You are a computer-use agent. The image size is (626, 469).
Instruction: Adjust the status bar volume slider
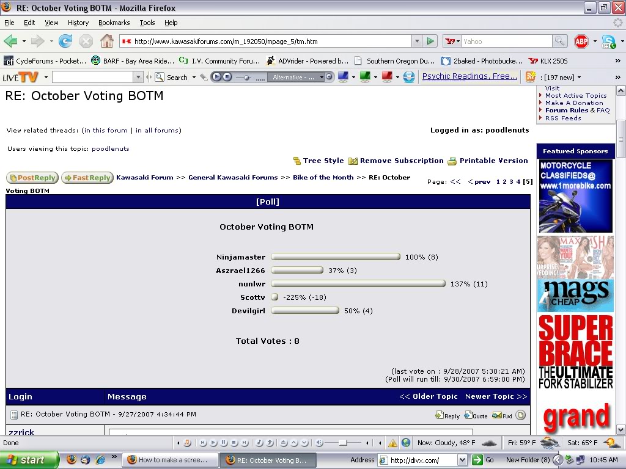tap(342, 443)
